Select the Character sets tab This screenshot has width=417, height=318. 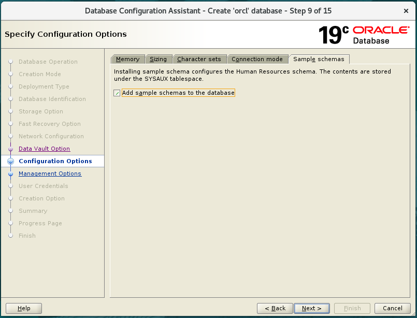coord(199,59)
